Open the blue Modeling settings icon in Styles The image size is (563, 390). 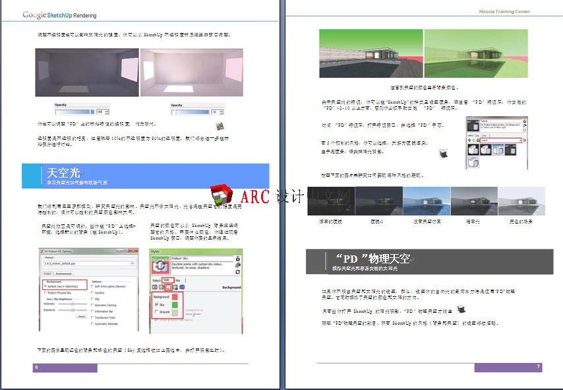pos(182,287)
